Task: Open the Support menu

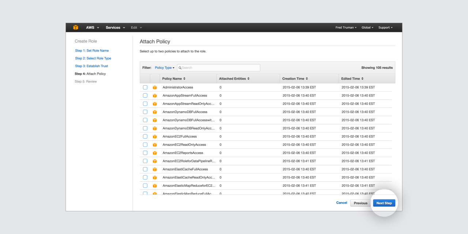Action: 385,27
